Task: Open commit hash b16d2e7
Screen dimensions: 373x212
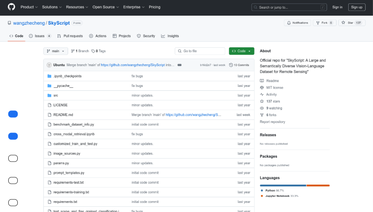Action: click(x=206, y=65)
